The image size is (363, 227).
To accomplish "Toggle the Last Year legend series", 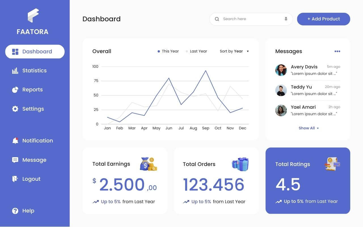I will tap(196, 51).
